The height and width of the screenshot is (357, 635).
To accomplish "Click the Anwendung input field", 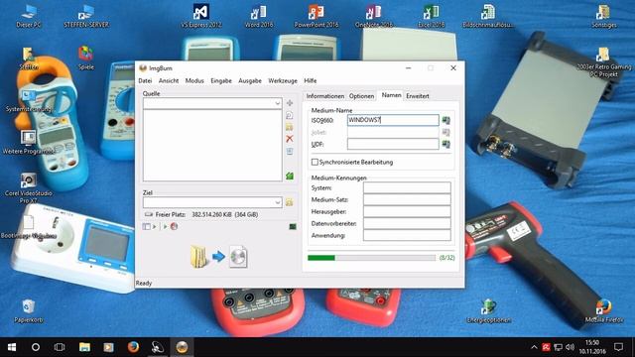I will [x=407, y=235].
